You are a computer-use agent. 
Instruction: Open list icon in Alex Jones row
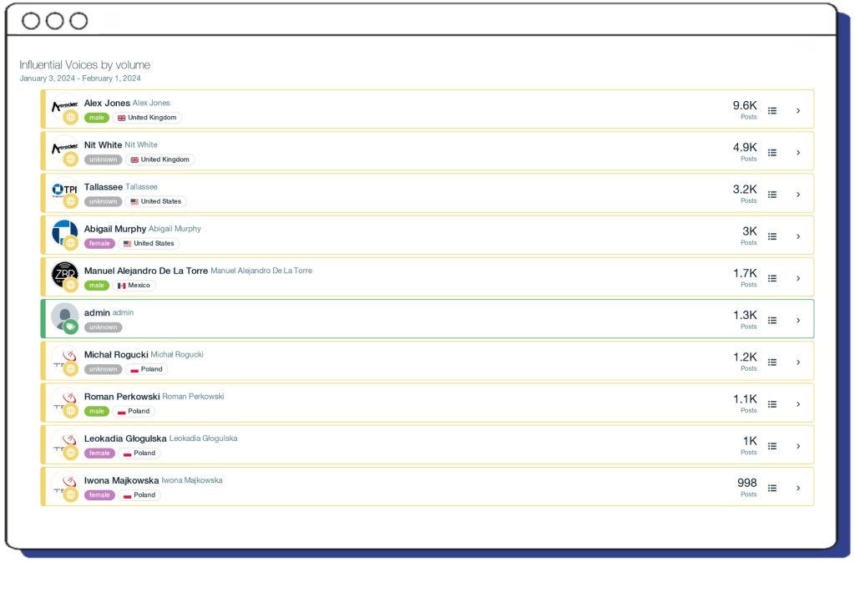click(x=772, y=110)
